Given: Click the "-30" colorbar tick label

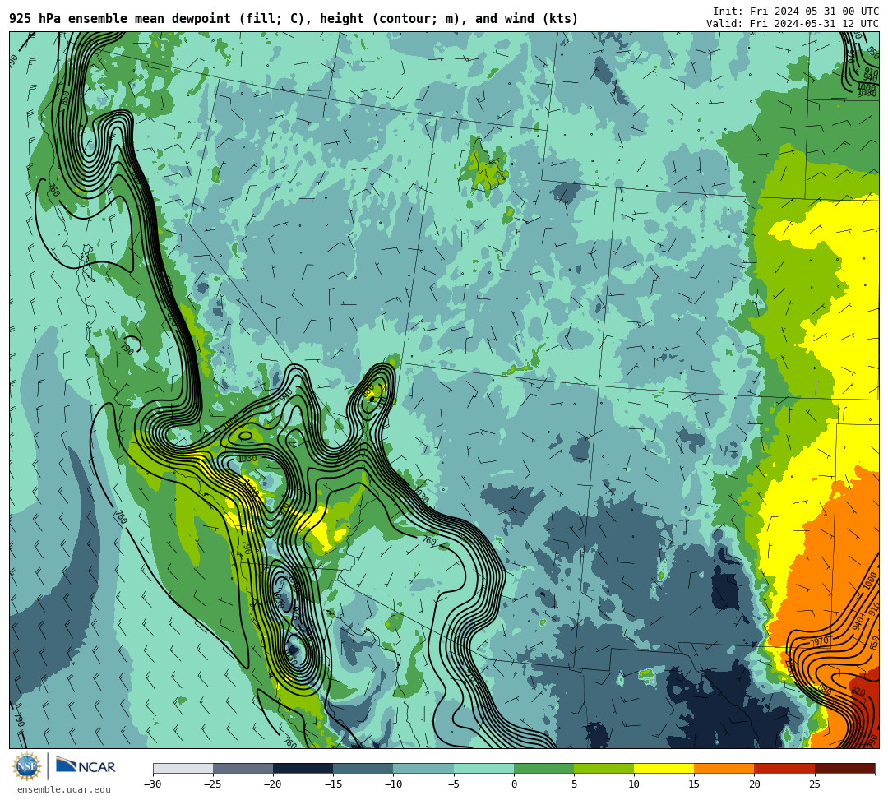Looking at the screenshot, I should pyautogui.click(x=153, y=784).
